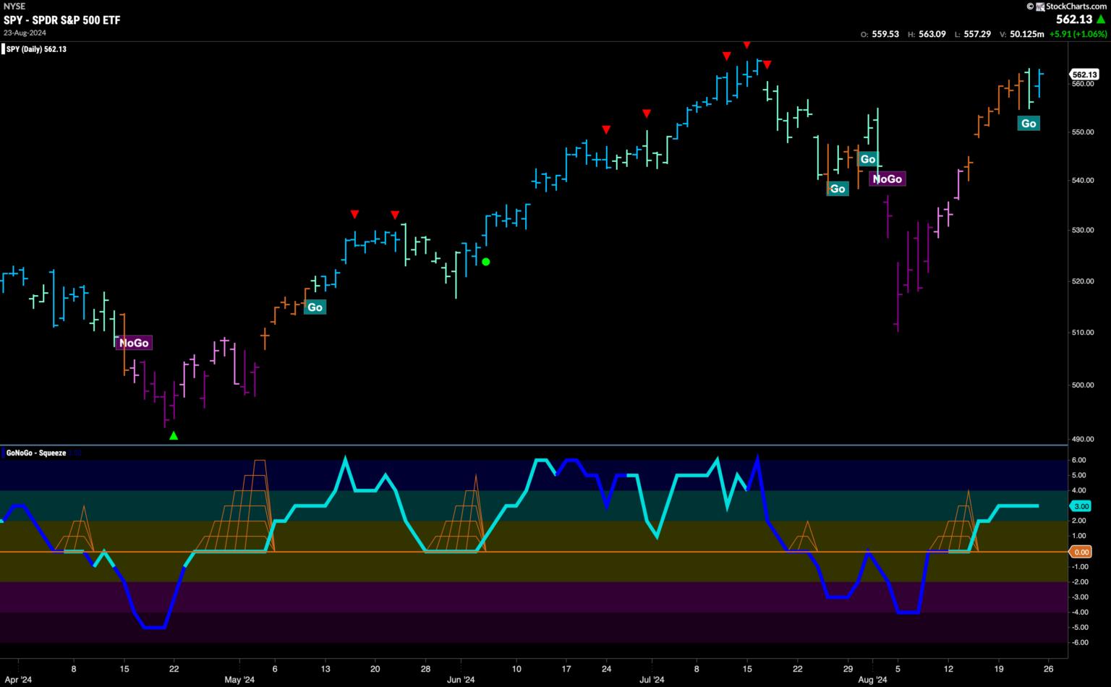Click the SPY (Daily) 562.13 legend label

(36, 49)
